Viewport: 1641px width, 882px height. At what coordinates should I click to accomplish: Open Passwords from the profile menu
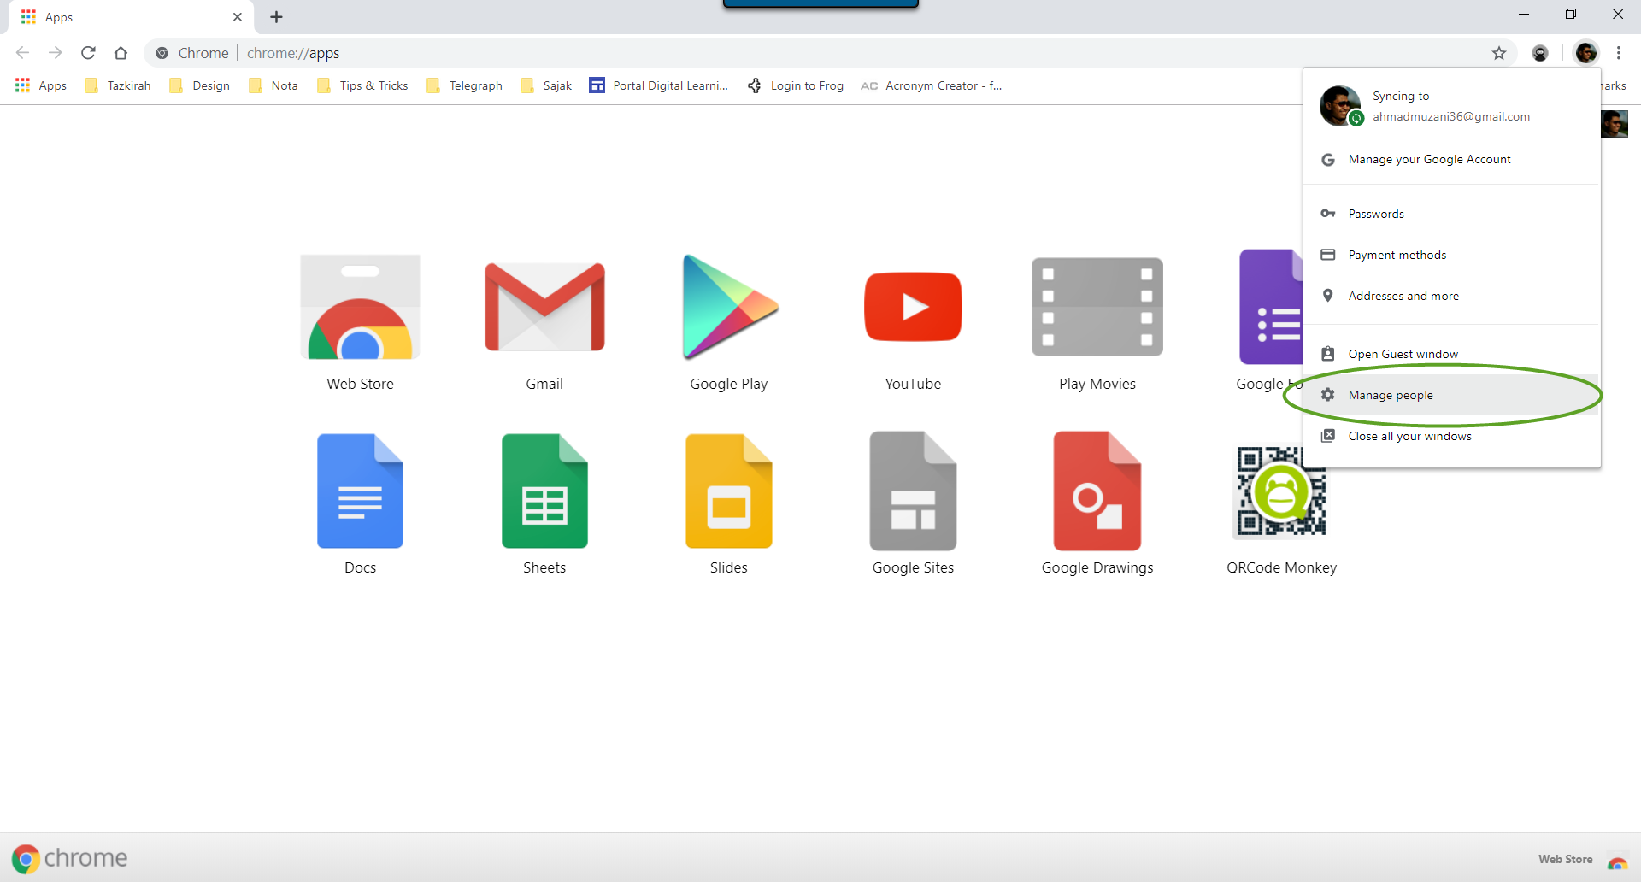(1376, 214)
